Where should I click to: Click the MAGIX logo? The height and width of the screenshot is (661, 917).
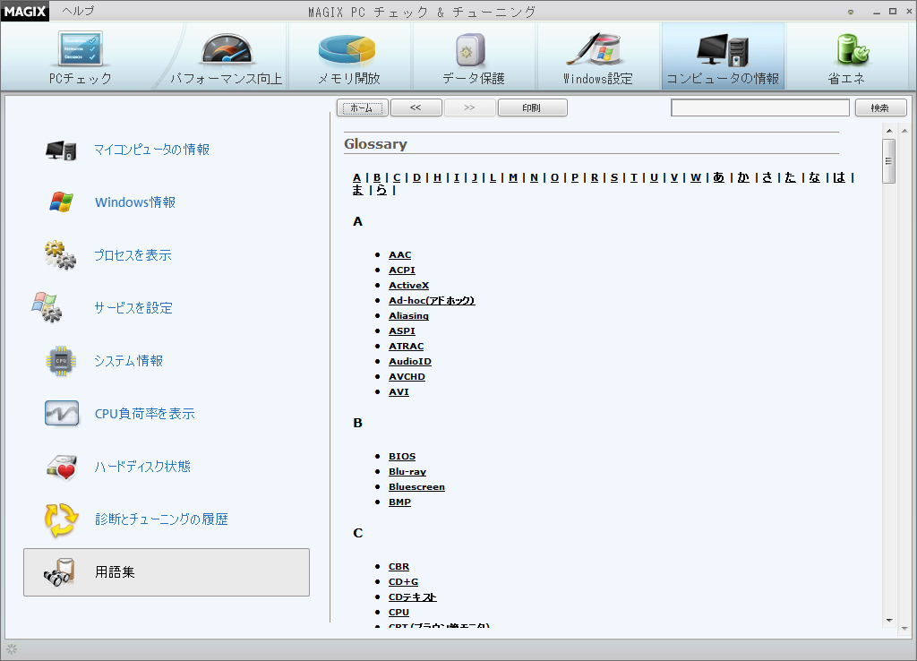pos(24,11)
